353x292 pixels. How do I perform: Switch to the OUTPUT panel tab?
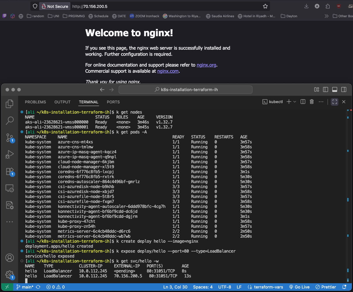pyautogui.click(x=62, y=102)
